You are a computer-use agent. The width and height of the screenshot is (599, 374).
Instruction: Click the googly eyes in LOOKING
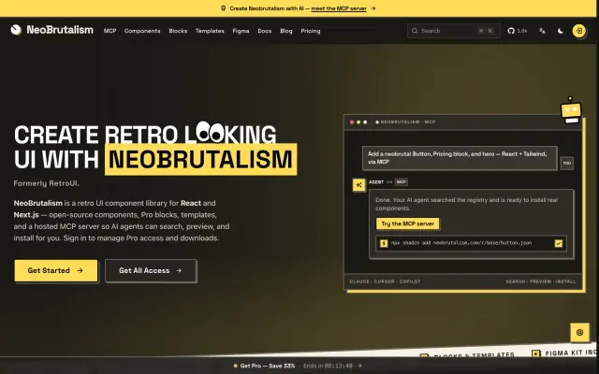[210, 132]
